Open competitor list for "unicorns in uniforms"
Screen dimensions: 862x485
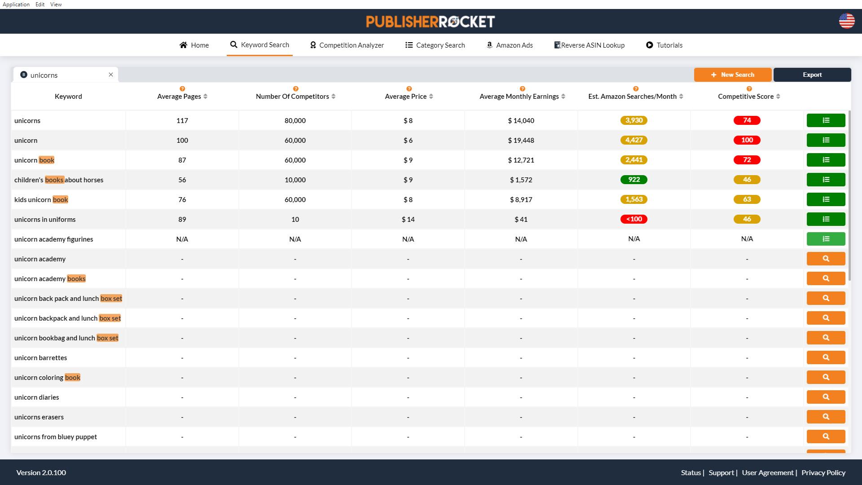826,219
